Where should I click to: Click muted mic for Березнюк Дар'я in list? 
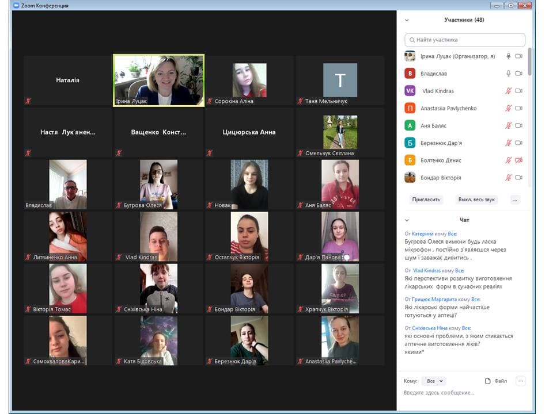tap(508, 143)
